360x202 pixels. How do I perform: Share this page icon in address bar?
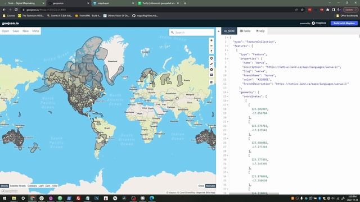(x=296, y=10)
